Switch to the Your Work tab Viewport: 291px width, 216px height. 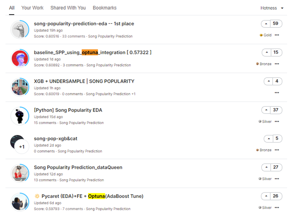tap(32, 8)
